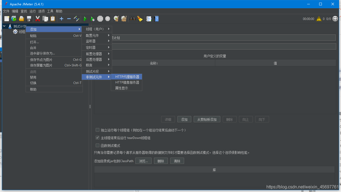Open the 运行 menu
Image resolution: width=341 pixels, height=192 pixels.
33,11
